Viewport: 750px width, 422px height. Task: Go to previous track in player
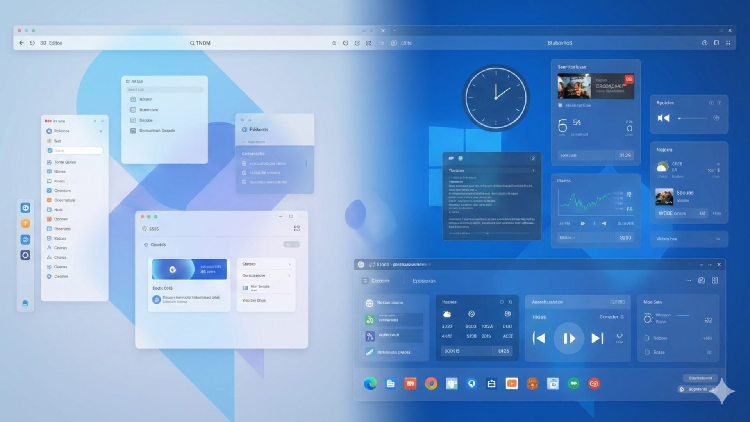539,338
